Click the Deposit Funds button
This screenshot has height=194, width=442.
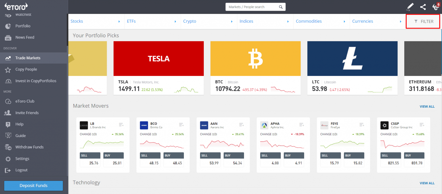(x=33, y=186)
